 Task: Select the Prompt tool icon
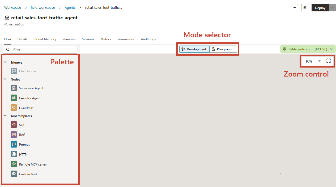click(x=14, y=144)
